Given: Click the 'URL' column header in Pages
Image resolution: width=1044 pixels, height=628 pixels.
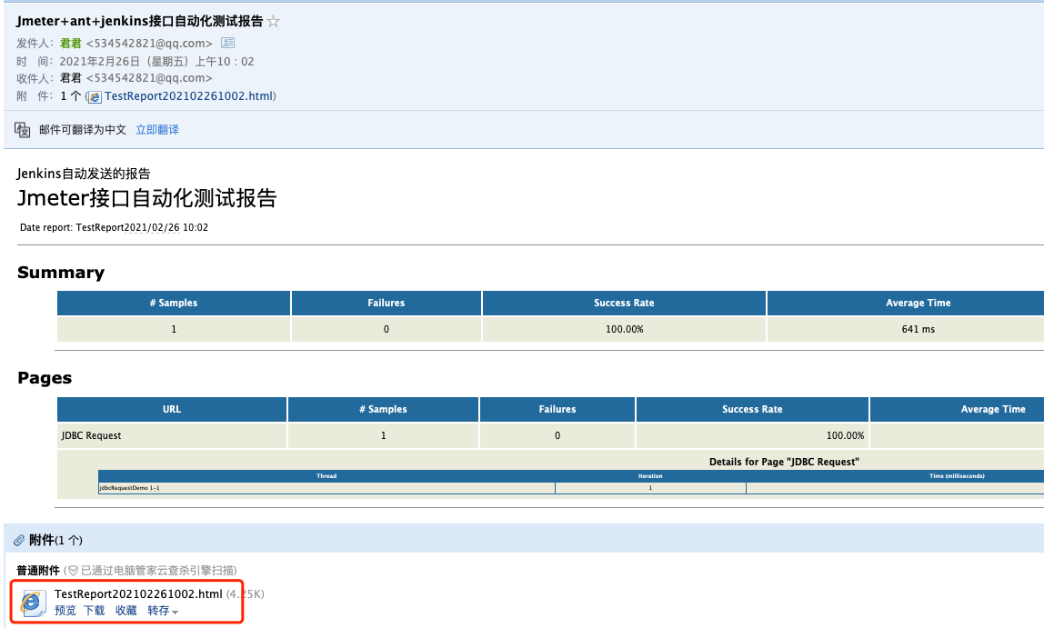Looking at the screenshot, I should click(172, 409).
